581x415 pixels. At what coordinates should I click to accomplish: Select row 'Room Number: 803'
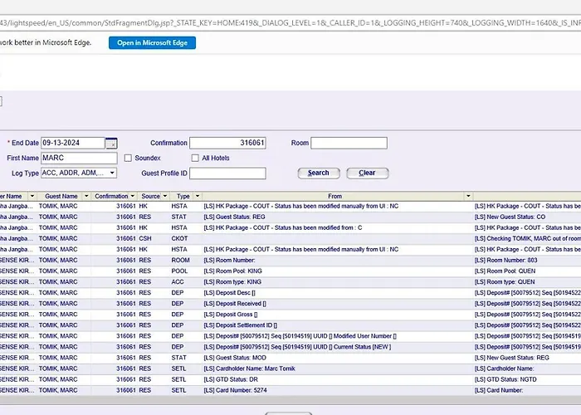click(x=290, y=260)
